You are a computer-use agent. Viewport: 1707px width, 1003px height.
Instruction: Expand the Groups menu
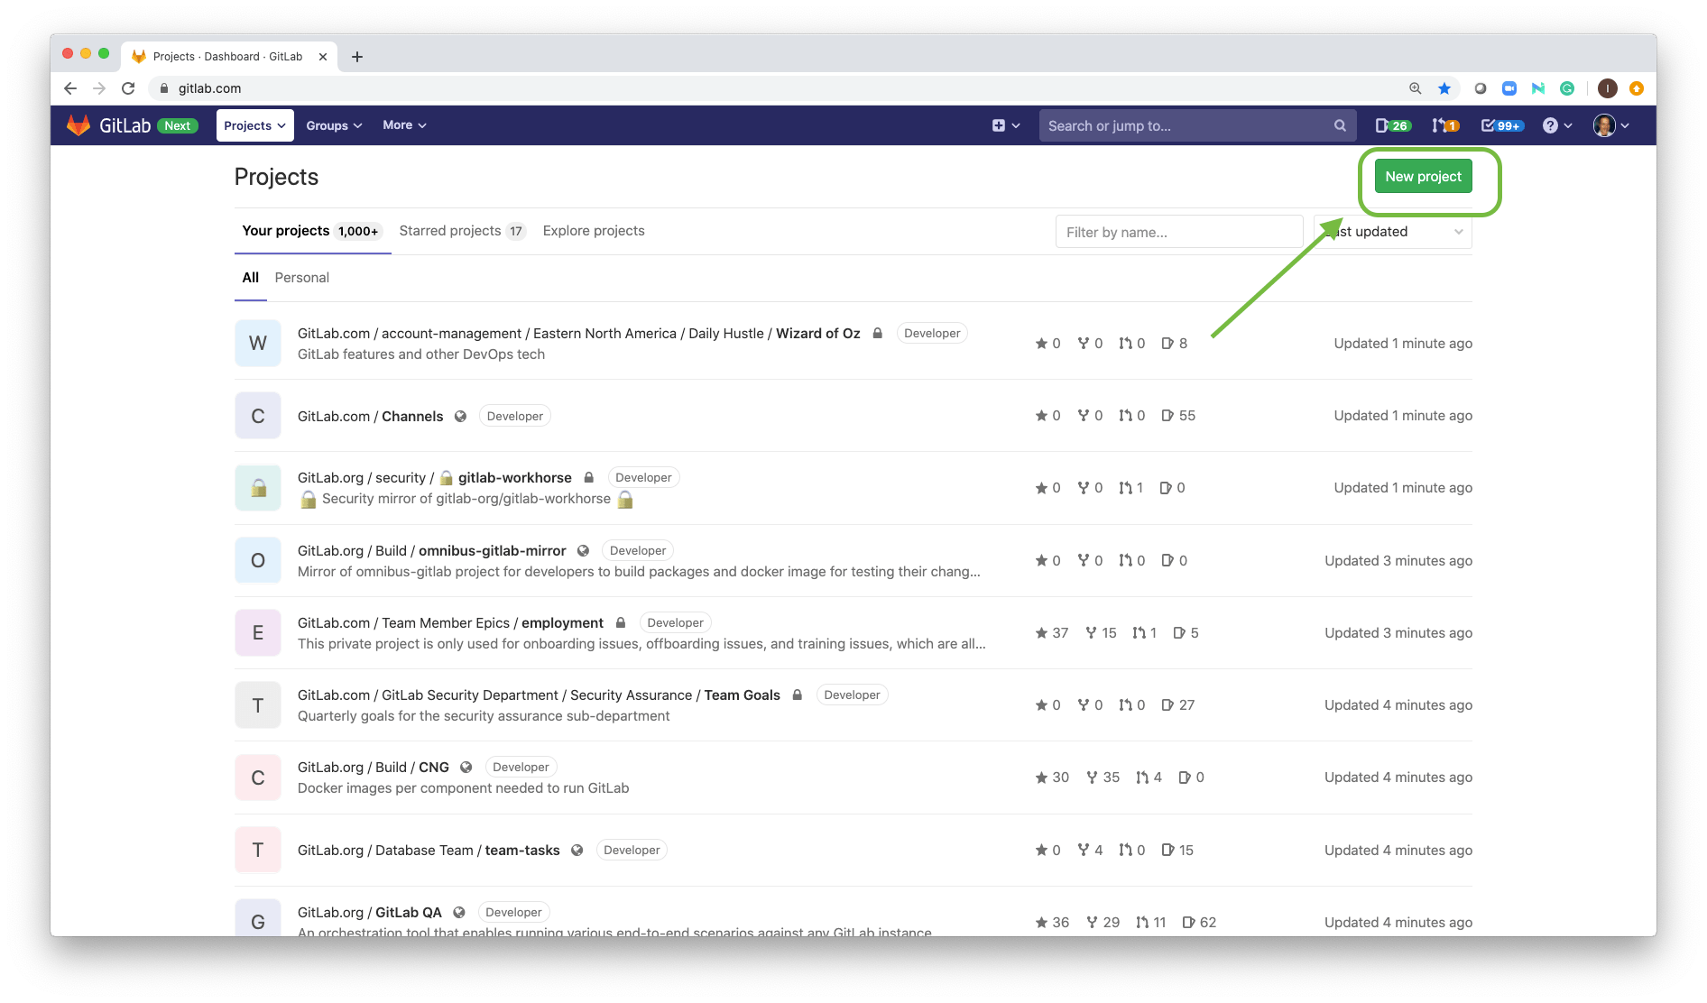pos(334,125)
